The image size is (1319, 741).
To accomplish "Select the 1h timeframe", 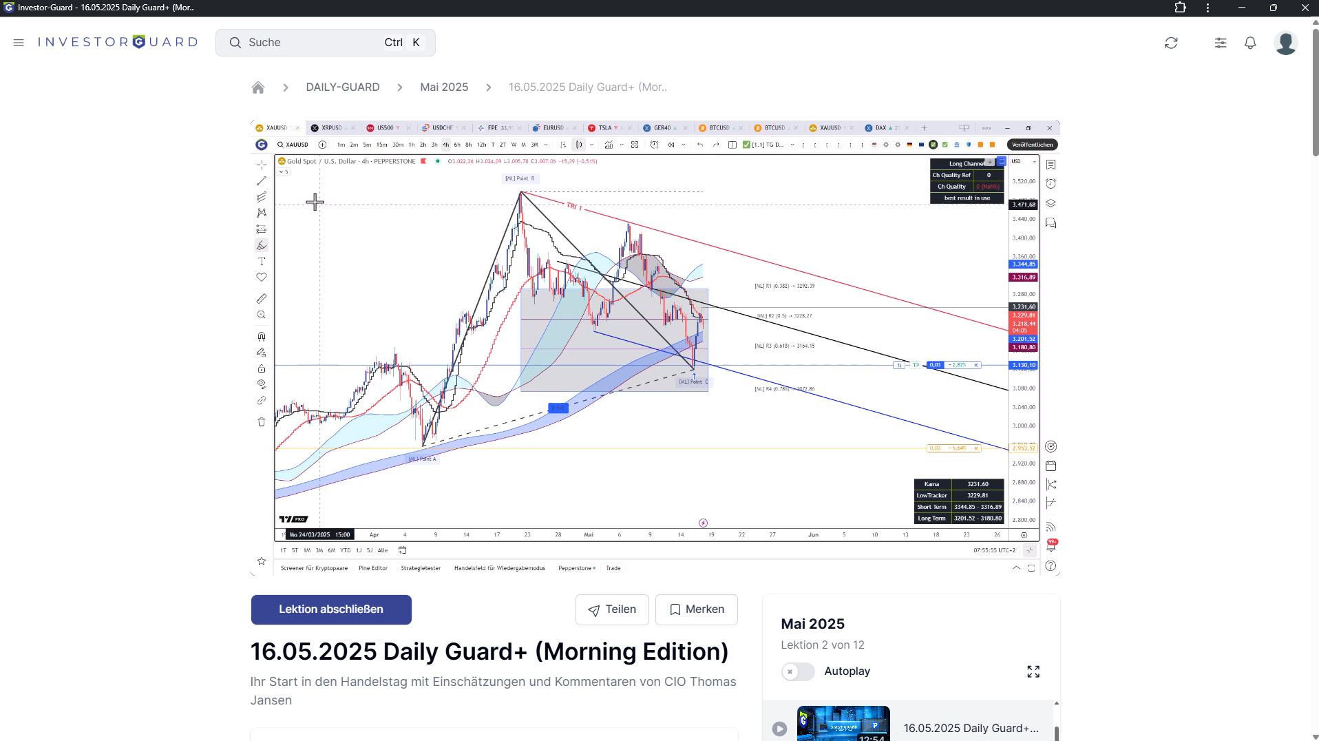I will 412,145.
